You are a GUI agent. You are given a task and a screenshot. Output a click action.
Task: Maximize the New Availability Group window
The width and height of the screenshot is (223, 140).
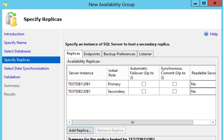pyautogui.click(x=204, y=3)
